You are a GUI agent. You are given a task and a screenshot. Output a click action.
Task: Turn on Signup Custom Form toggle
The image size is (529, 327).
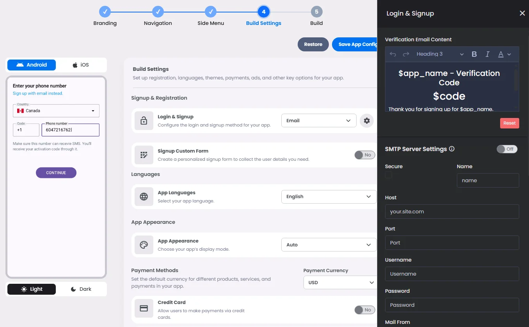tap(364, 155)
